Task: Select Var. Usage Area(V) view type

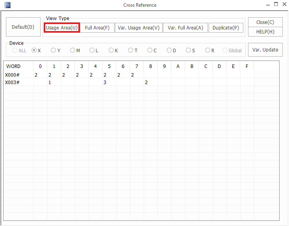Action: pos(139,28)
